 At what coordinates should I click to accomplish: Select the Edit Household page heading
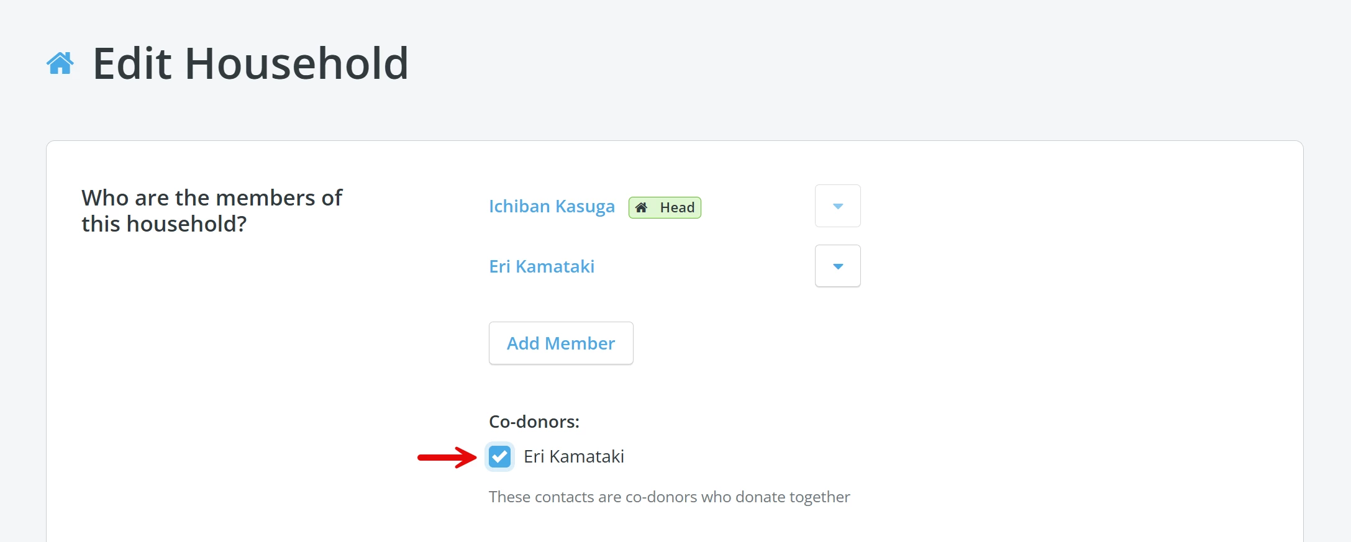251,64
